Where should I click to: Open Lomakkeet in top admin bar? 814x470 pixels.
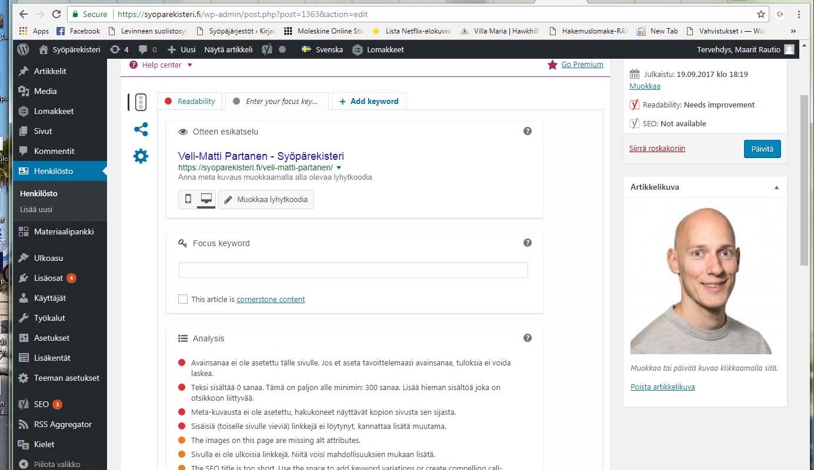(x=378, y=49)
